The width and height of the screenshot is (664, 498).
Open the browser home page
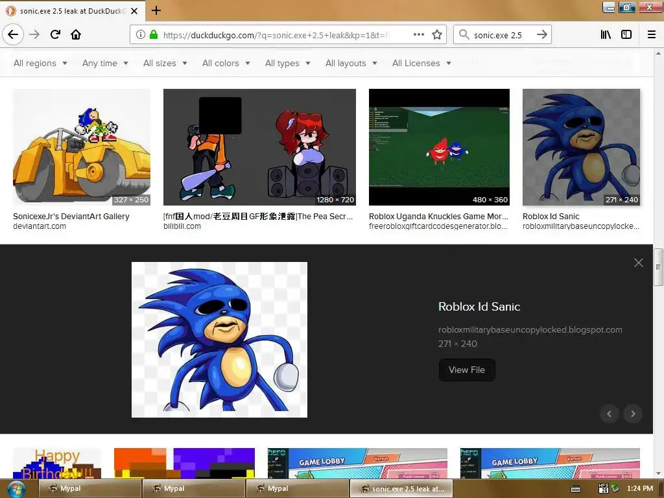tap(76, 34)
